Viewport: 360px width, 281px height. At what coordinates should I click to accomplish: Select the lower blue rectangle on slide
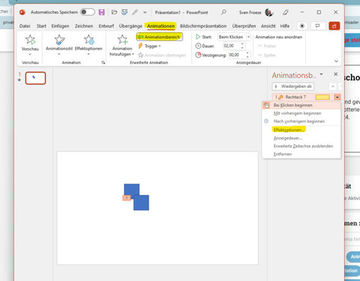point(141,202)
